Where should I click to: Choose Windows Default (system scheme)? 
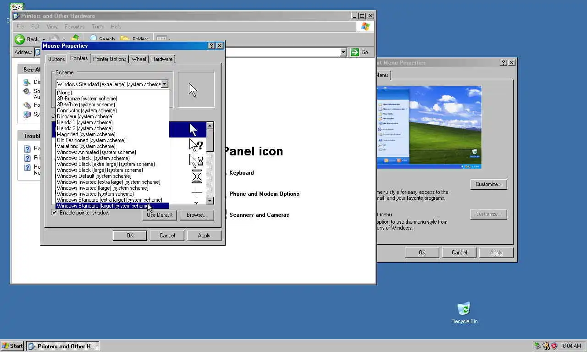click(112, 176)
